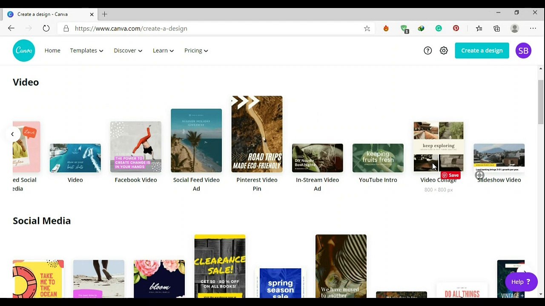
Task: Open the We have moved template
Action: 341,266
